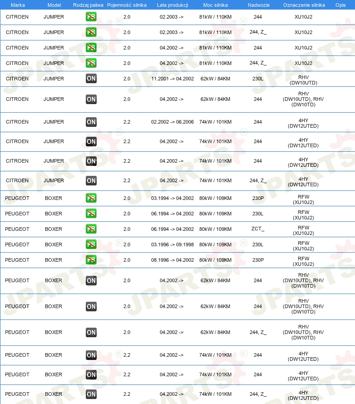Click 244, Z_ in Citroen Jumper 2.2 row
This screenshot has height=404, width=355.
coord(258,180)
